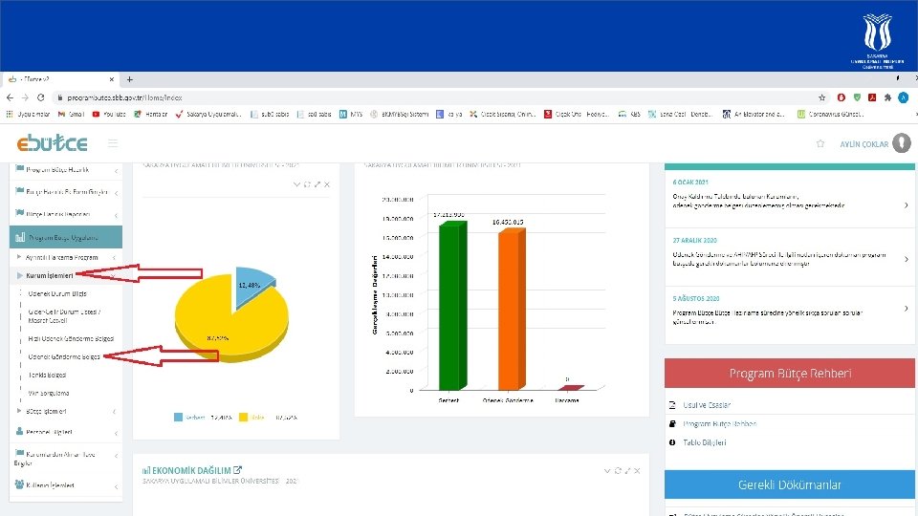Collapse the pie chart widget with chevron
Screen dimensions: 918x516
click(x=296, y=184)
